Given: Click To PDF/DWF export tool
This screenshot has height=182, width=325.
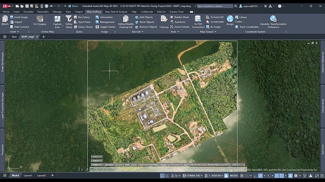Looking at the screenshot, I should [215, 22].
